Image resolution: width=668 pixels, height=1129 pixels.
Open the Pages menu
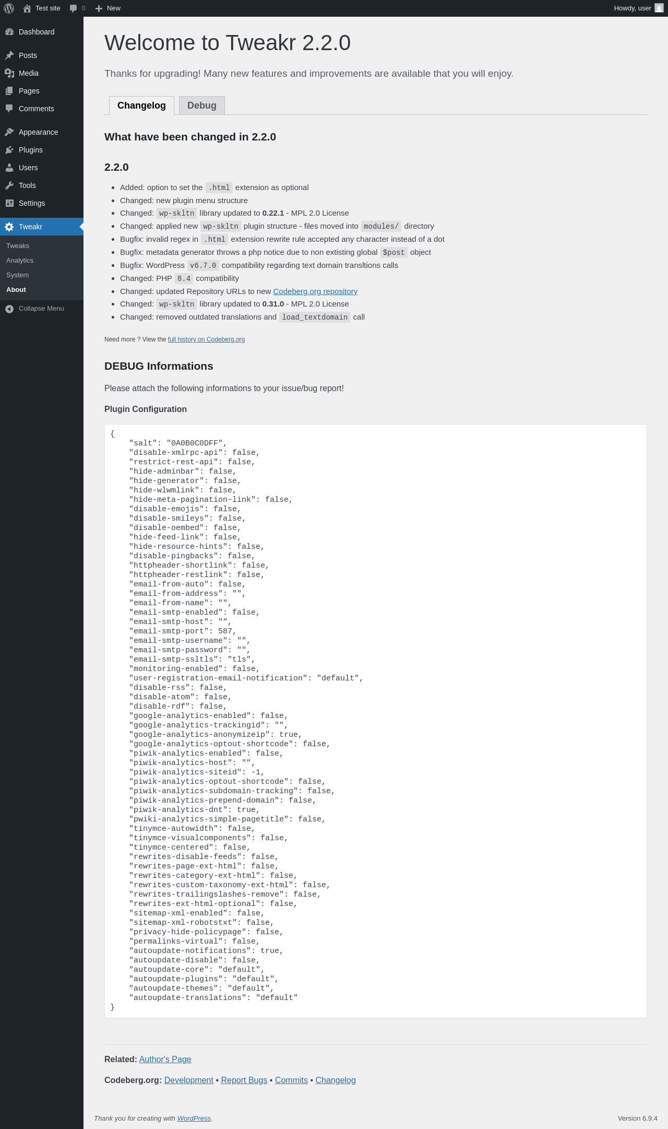[x=29, y=91]
